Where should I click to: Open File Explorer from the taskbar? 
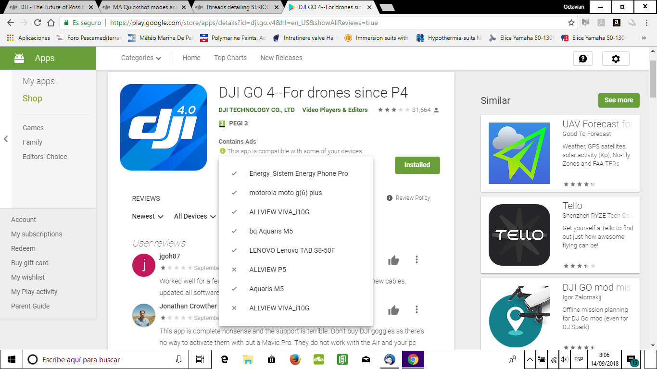coord(248,359)
